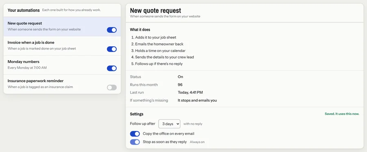
Task: Click step 'Follows up if there's no reply'
Action: [x=159, y=64]
